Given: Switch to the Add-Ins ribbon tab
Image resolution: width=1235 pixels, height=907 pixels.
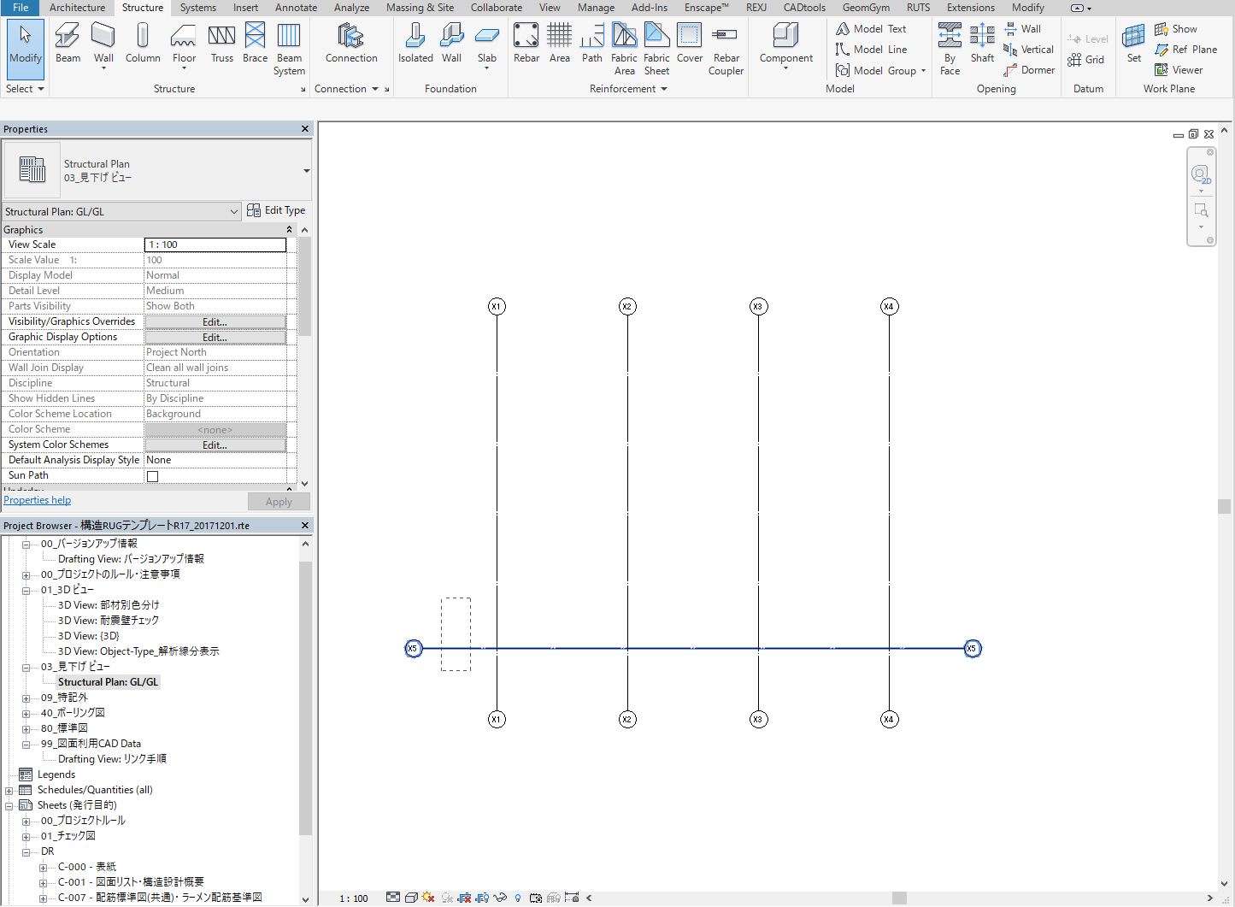Looking at the screenshot, I should coord(650,8).
